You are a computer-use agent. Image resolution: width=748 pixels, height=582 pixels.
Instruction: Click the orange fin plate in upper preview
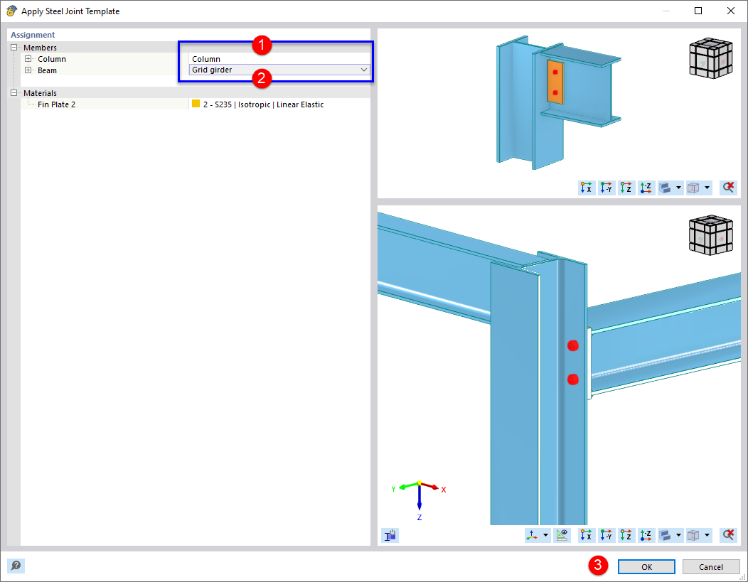(555, 82)
